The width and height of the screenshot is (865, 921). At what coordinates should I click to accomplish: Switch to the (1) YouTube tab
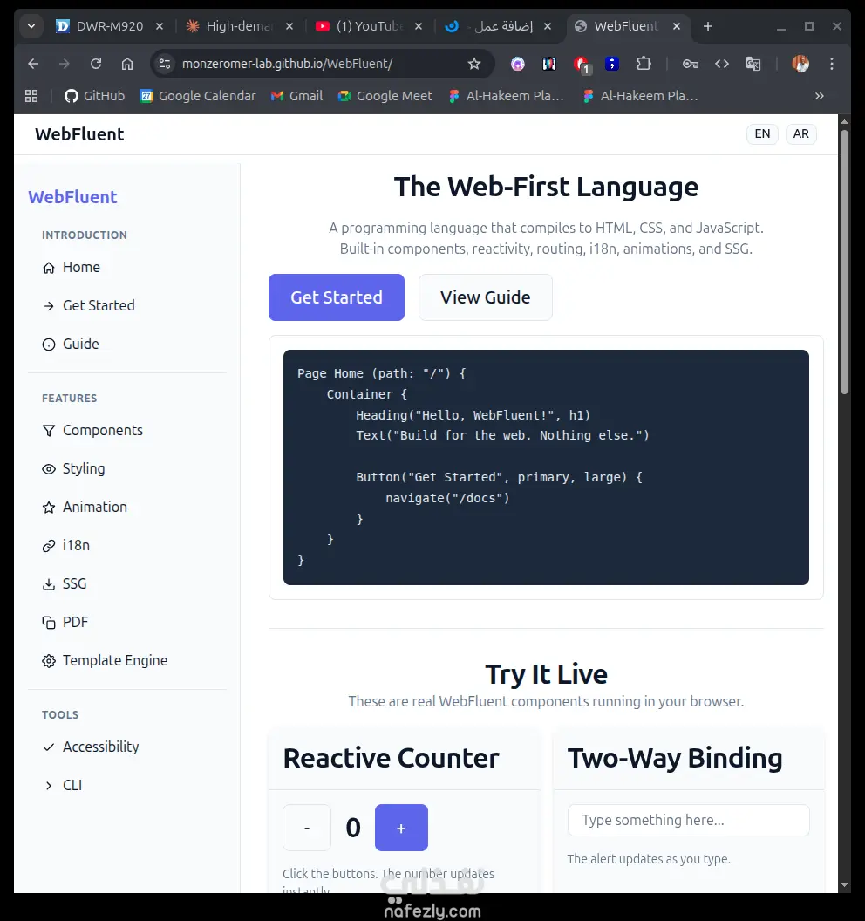tap(359, 26)
